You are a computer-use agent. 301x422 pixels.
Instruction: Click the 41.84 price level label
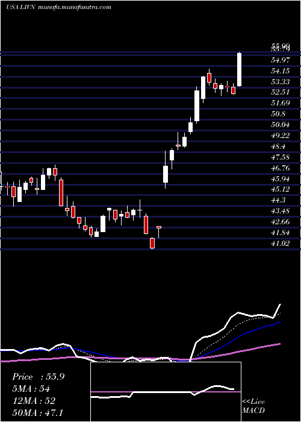281,233
